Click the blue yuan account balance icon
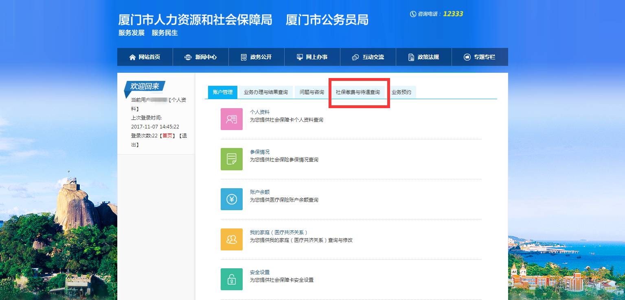This screenshot has height=300, width=625. pos(231,199)
